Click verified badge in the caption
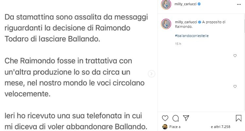 [200, 22]
